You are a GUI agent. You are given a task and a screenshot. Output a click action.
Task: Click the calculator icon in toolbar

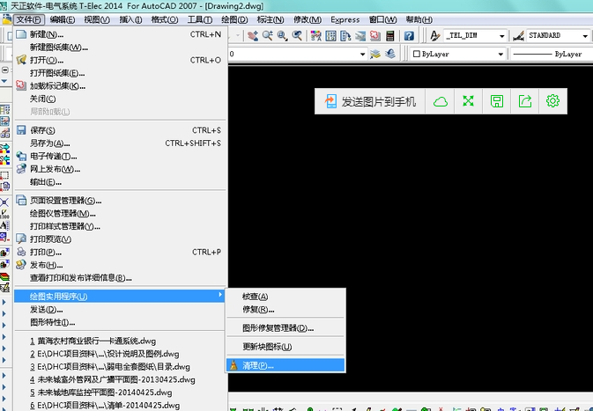click(x=390, y=36)
